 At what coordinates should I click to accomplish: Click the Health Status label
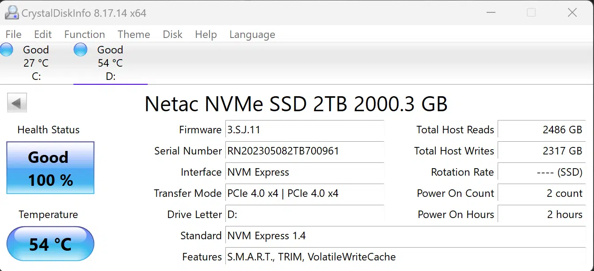click(49, 130)
